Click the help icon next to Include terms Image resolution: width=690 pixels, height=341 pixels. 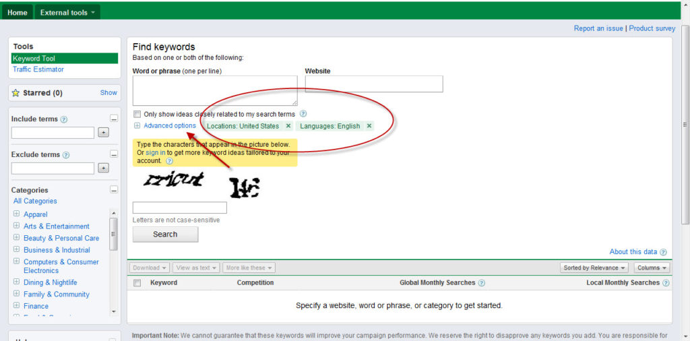(x=64, y=119)
